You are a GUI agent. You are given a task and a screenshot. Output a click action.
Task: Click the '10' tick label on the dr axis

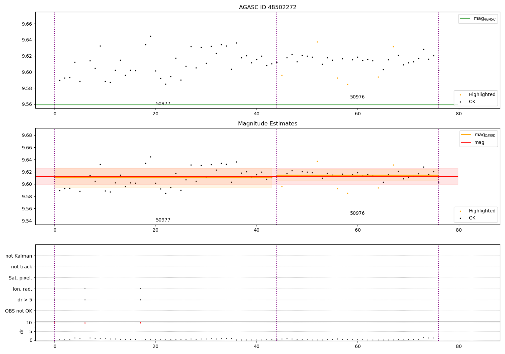tap(29, 323)
